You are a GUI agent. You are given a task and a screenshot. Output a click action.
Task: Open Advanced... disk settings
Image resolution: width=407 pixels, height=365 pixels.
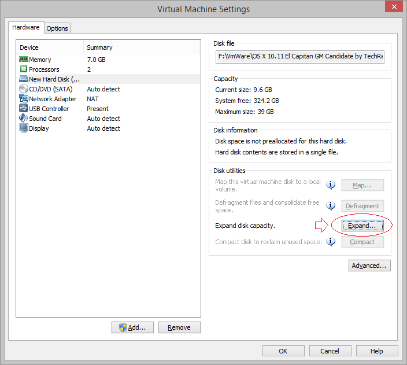pyautogui.click(x=369, y=266)
